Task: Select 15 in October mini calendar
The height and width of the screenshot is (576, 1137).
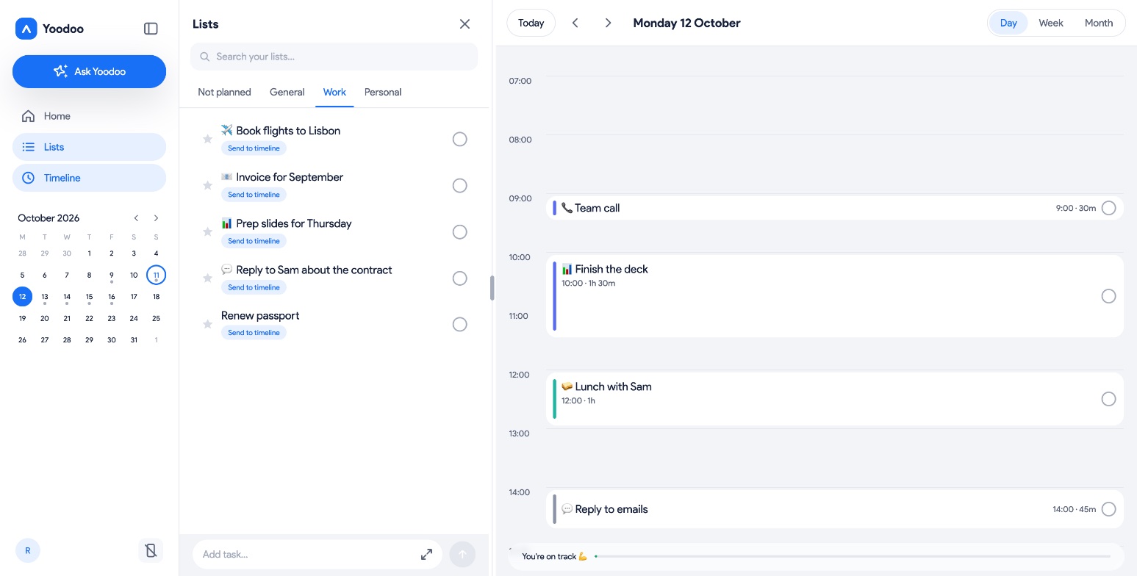Action: (89, 297)
